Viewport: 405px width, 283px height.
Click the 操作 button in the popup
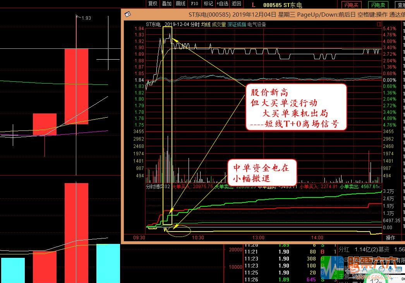point(390,238)
